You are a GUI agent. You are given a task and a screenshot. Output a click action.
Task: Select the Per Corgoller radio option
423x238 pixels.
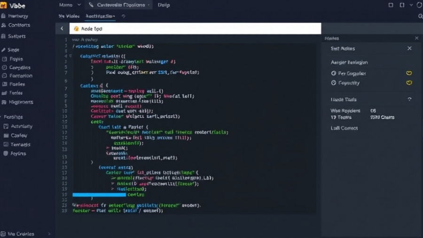[333, 73]
